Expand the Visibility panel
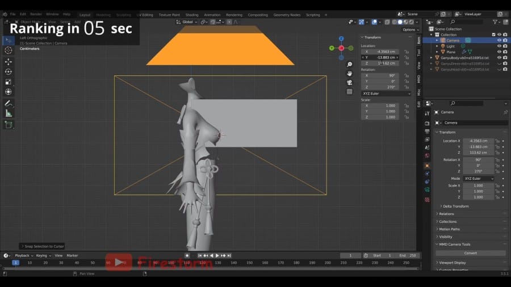Screen dimensions: 511x287 (446, 237)
